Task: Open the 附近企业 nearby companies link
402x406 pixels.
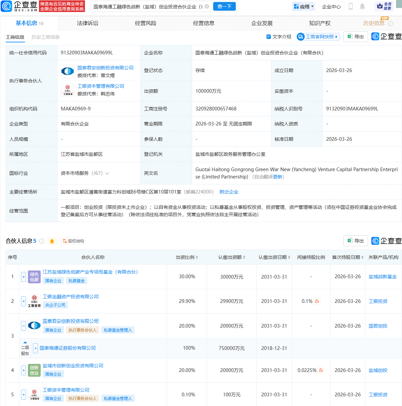Action: pos(229,192)
